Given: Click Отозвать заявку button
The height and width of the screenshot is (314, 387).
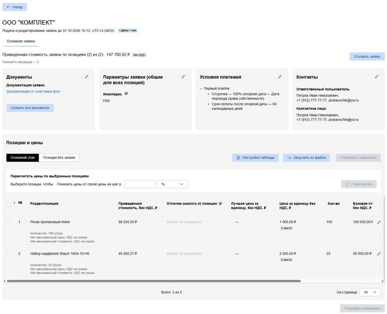Looking at the screenshot, I should 367,57.
